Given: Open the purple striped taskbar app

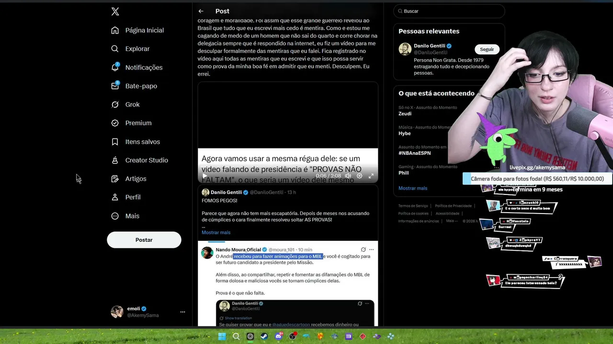Looking at the screenshot, I should pos(349,336).
